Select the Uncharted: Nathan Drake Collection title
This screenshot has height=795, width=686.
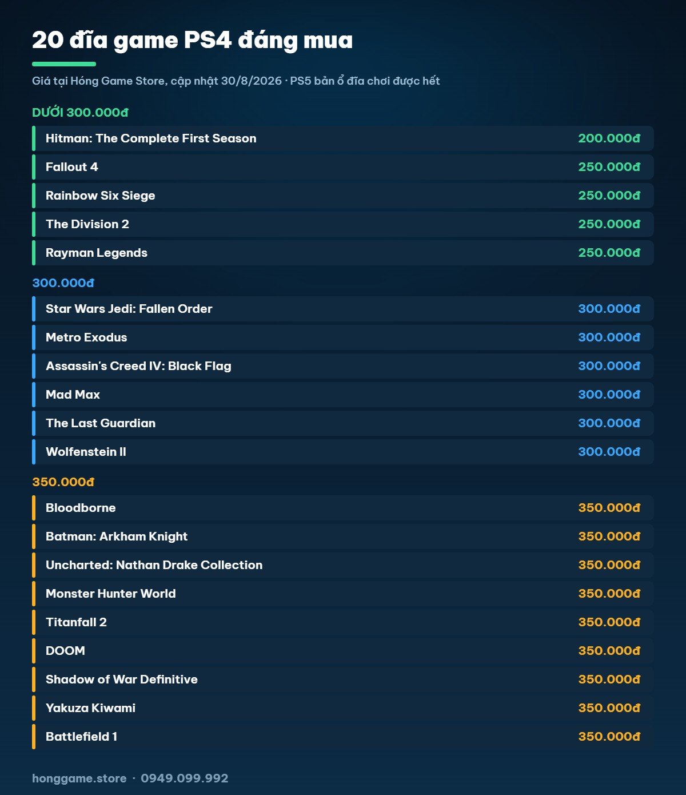(154, 565)
